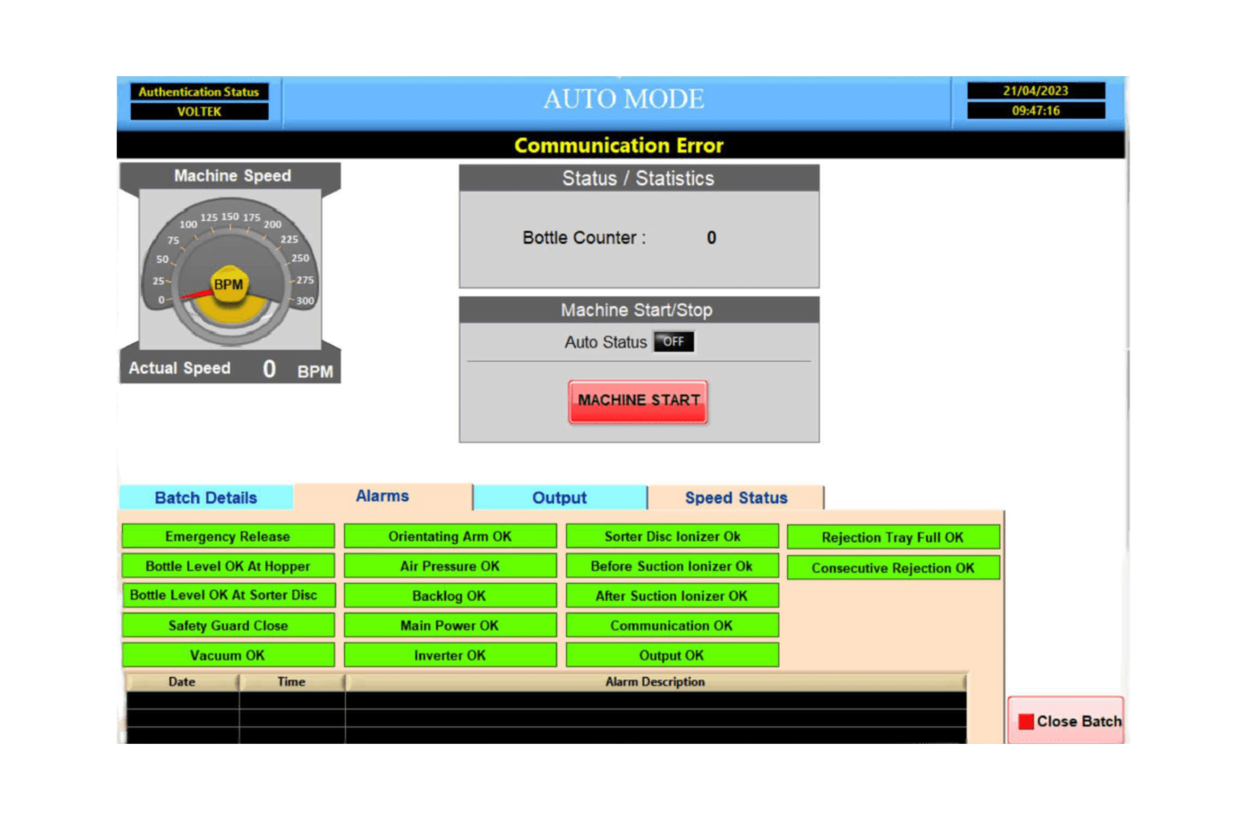Select the Speed Status tab
This screenshot has height=820, width=1247.
736,497
